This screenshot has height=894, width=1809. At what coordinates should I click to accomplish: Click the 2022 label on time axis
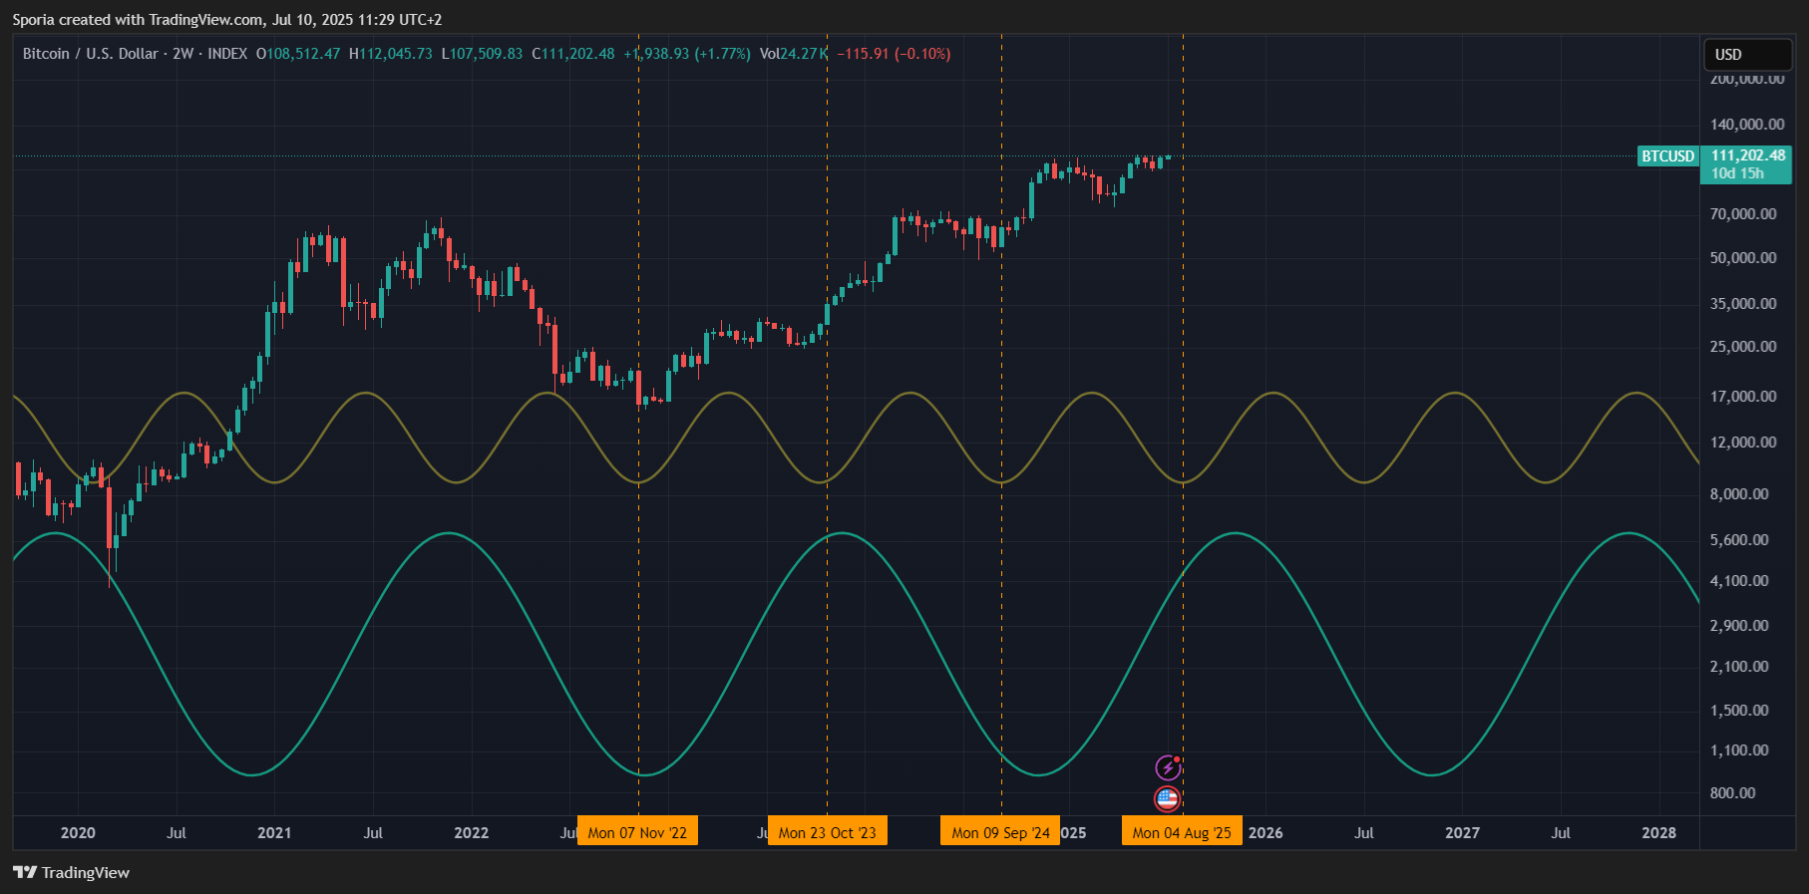[x=471, y=833]
